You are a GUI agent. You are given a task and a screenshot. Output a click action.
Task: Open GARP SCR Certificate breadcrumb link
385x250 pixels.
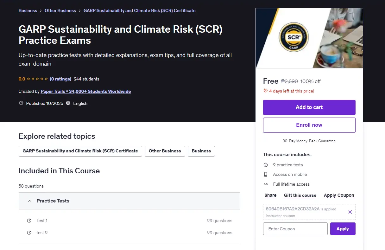click(x=140, y=10)
